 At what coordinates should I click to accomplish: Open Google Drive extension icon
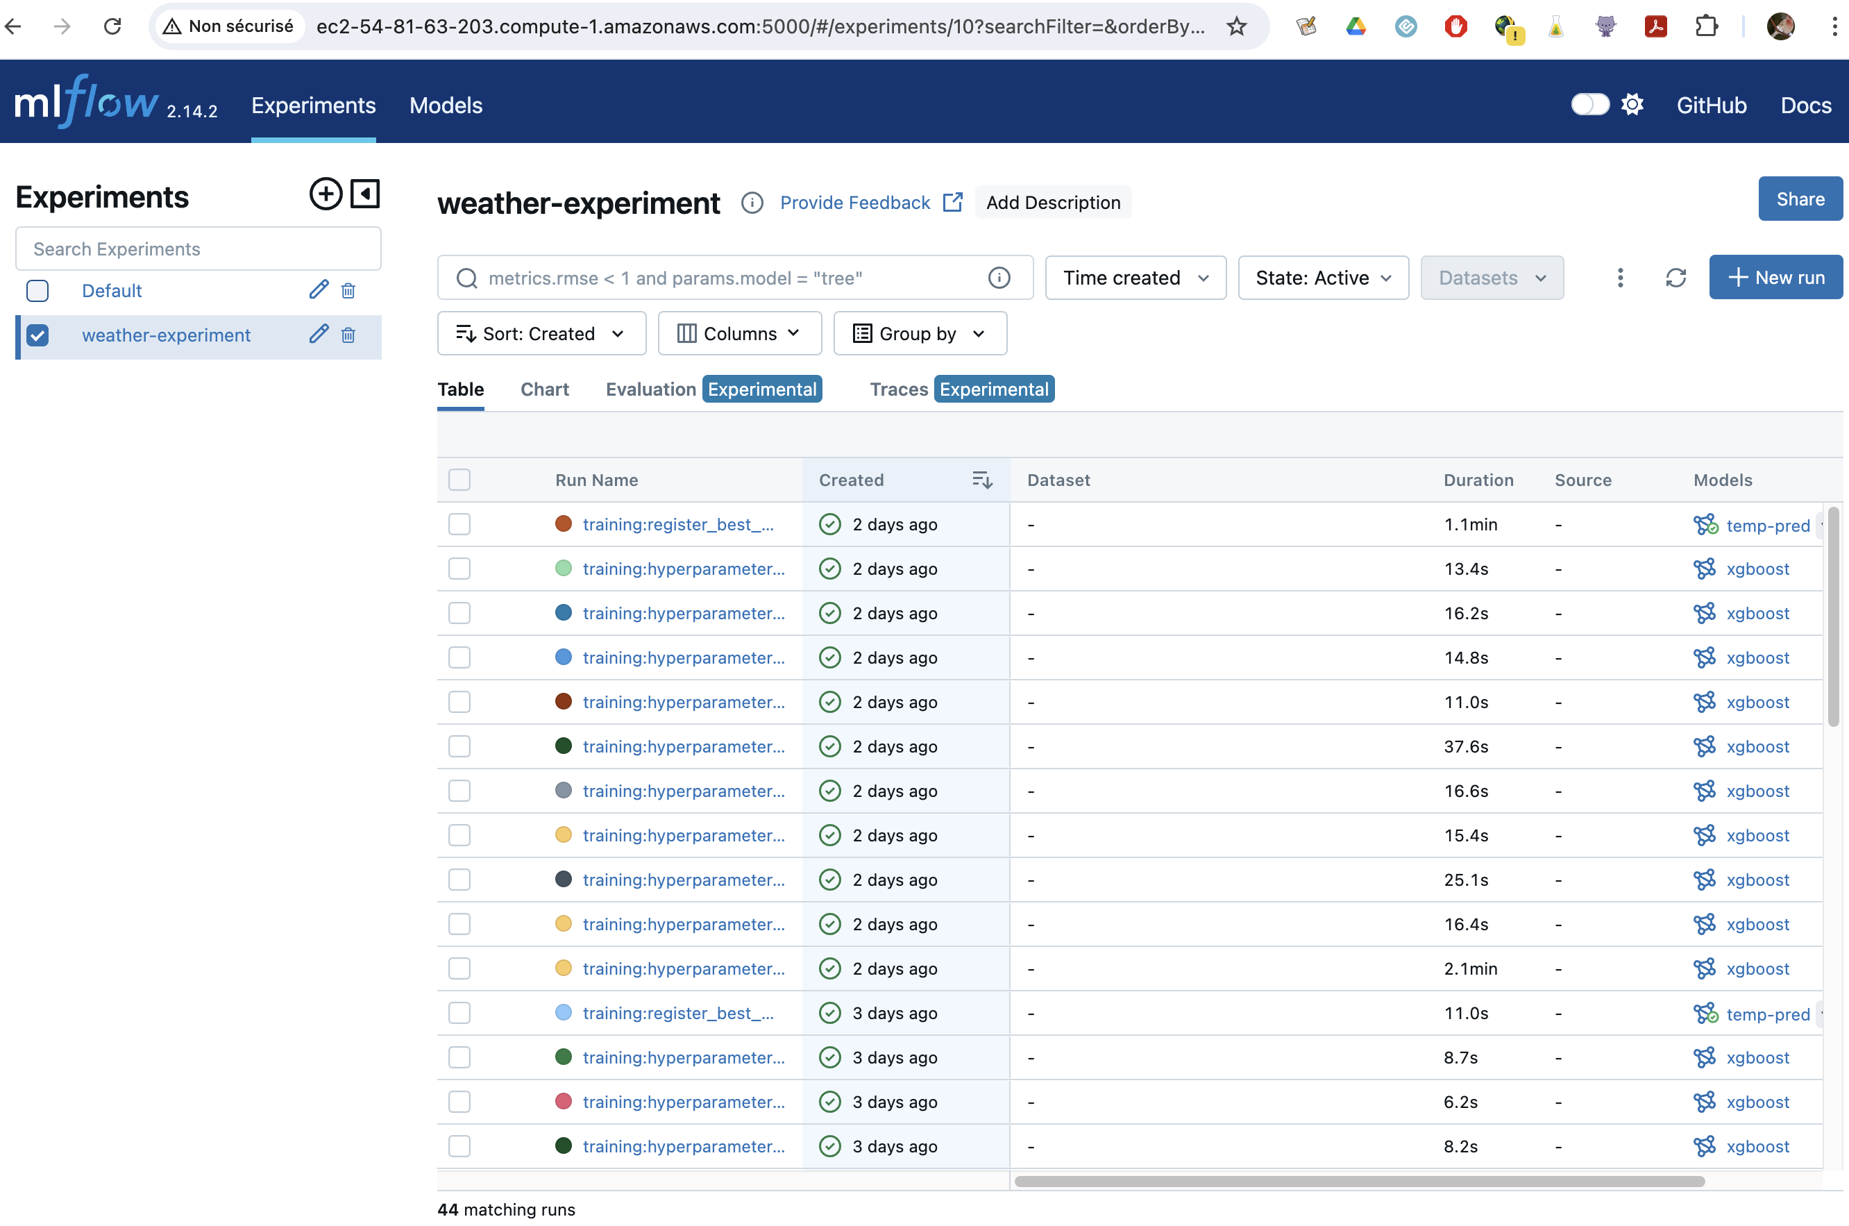point(1356,26)
